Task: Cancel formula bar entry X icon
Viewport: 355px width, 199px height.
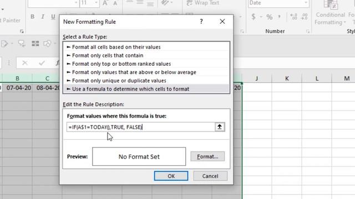Action: pos(25,63)
